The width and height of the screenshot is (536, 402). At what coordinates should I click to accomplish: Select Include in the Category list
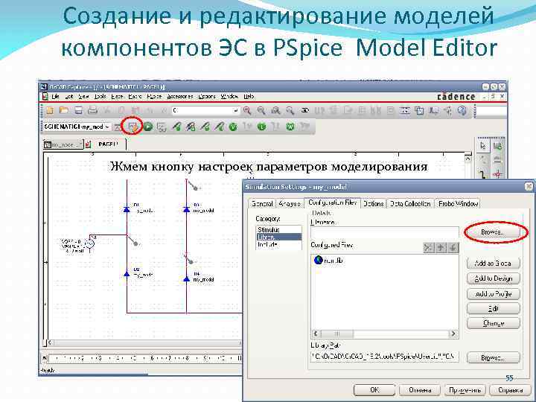[x=279, y=245]
